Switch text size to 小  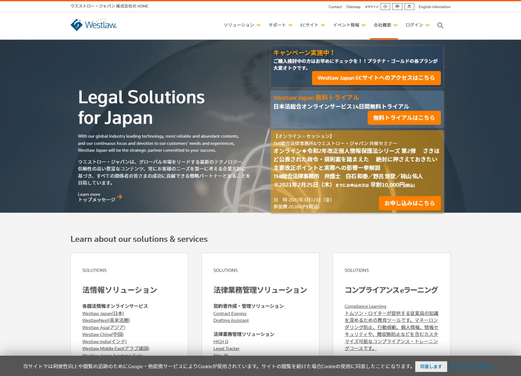pyautogui.click(x=385, y=6)
